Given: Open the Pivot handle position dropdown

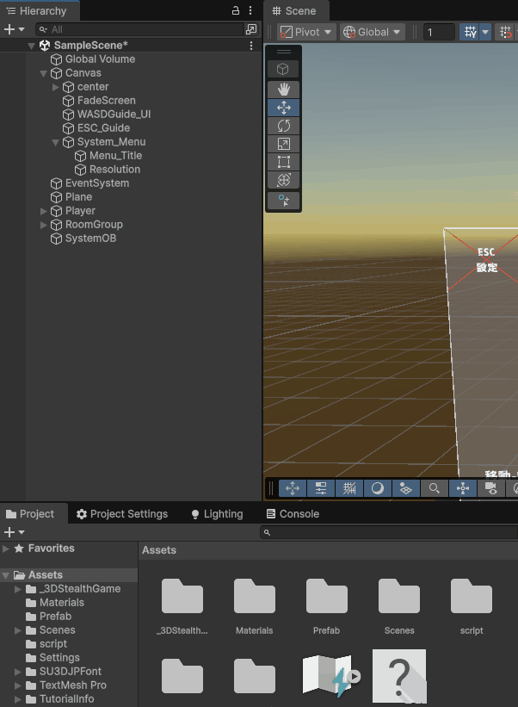Looking at the screenshot, I should point(306,32).
